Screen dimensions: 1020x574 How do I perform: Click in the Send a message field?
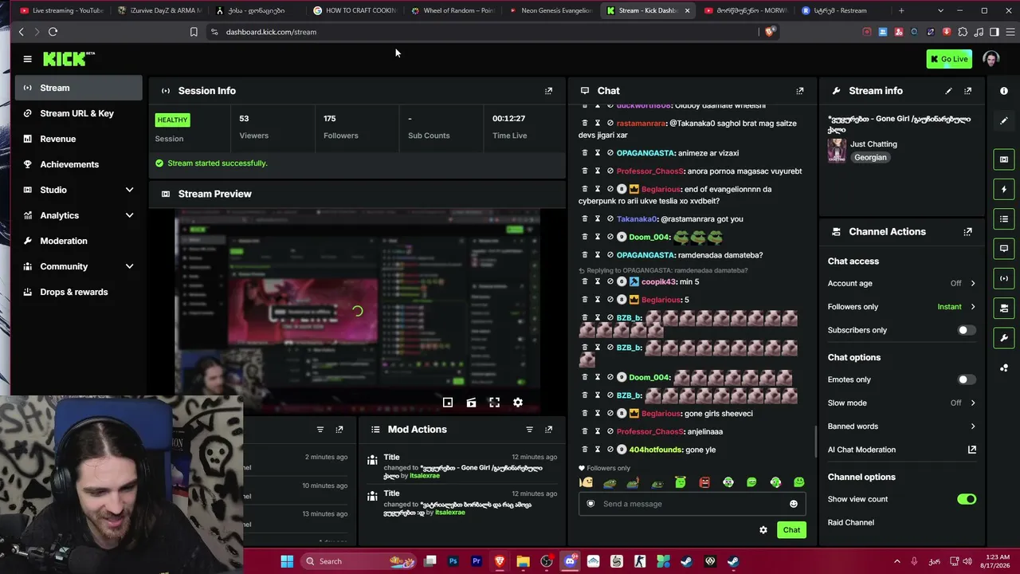click(692, 504)
